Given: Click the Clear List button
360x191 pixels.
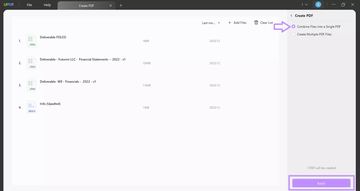Looking at the screenshot, I should pos(264,23).
